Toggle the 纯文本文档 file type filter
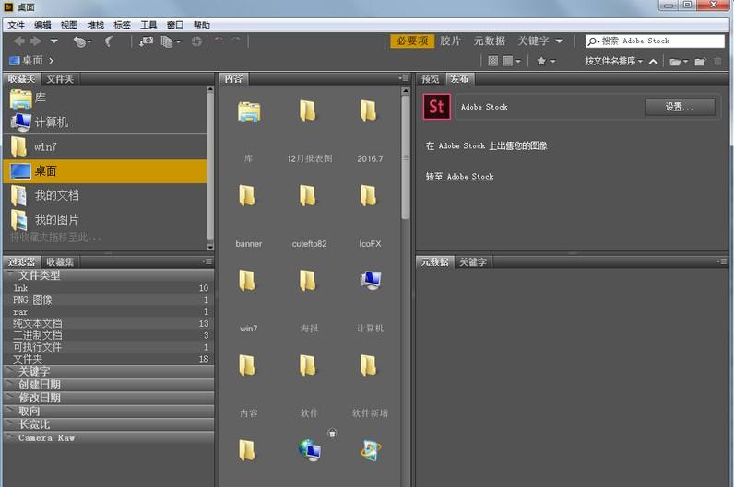The image size is (734, 487). [38, 324]
